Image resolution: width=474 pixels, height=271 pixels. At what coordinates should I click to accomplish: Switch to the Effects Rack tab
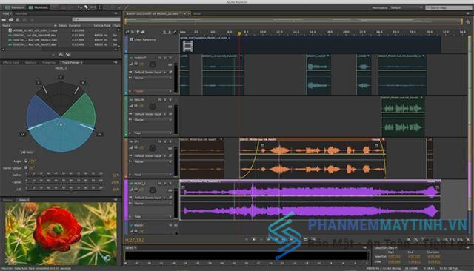coord(11,62)
